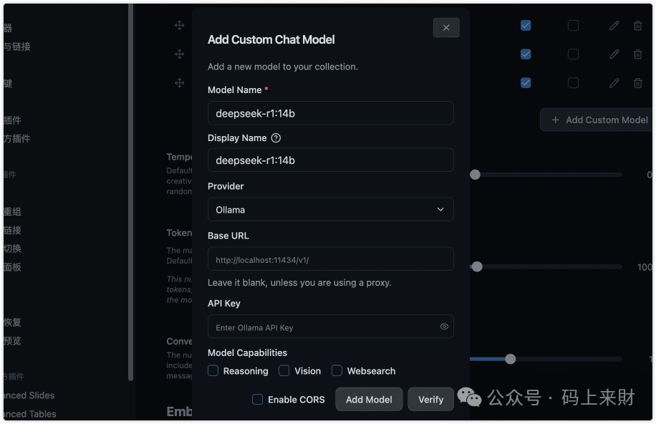This screenshot has height=424, width=656.
Task: Uncheck the enabled checkbox in third model row
Action: 526,83
